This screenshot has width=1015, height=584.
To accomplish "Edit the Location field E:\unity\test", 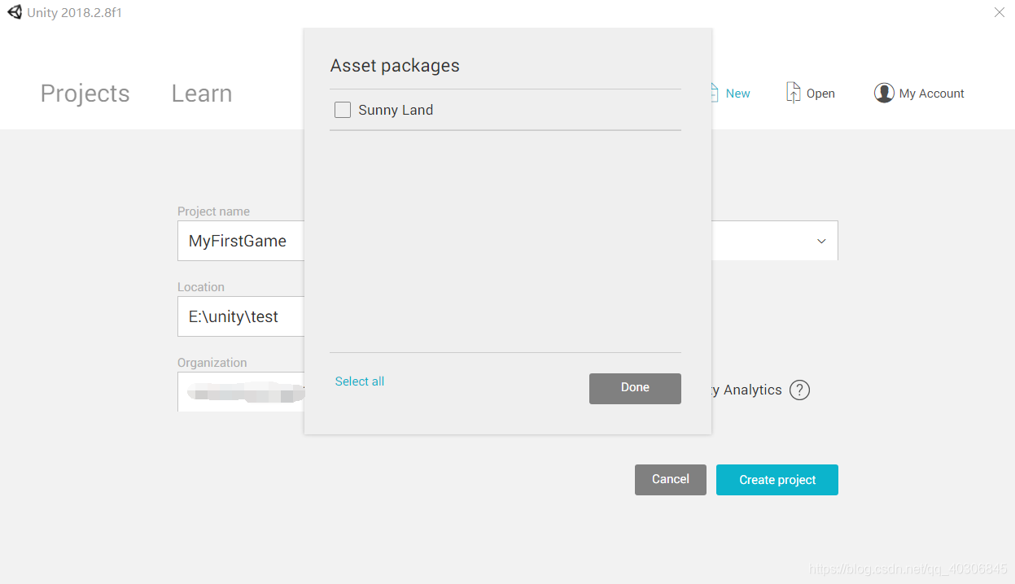I will click(241, 316).
